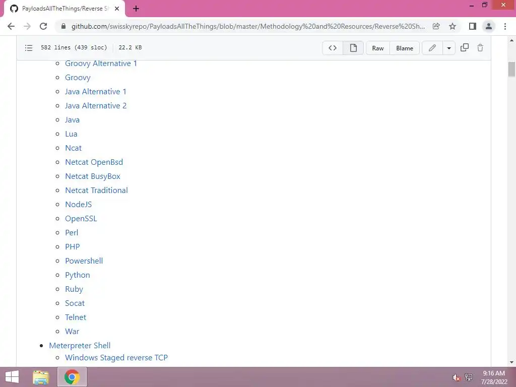Viewport: 516px width, 387px height.
Task: Open the Blame view
Action: 405,48
